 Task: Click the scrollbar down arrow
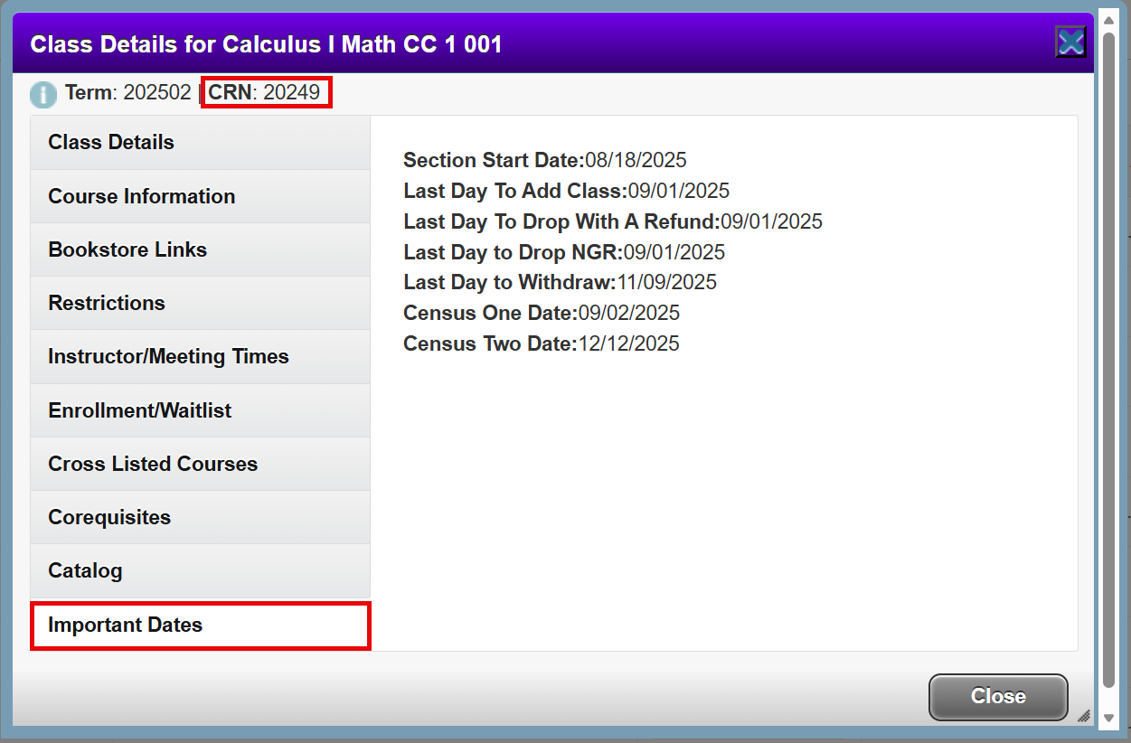coord(1109,718)
